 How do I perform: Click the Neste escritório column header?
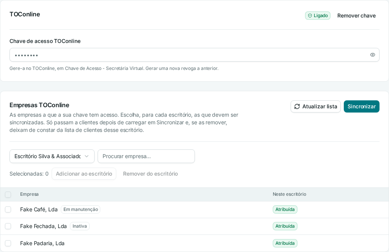289,194
